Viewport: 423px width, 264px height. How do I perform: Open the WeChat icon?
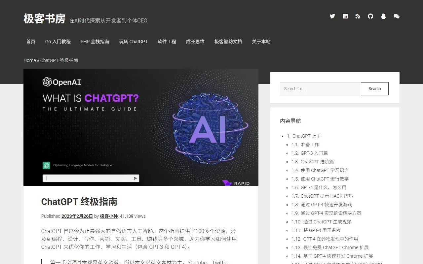point(396,16)
